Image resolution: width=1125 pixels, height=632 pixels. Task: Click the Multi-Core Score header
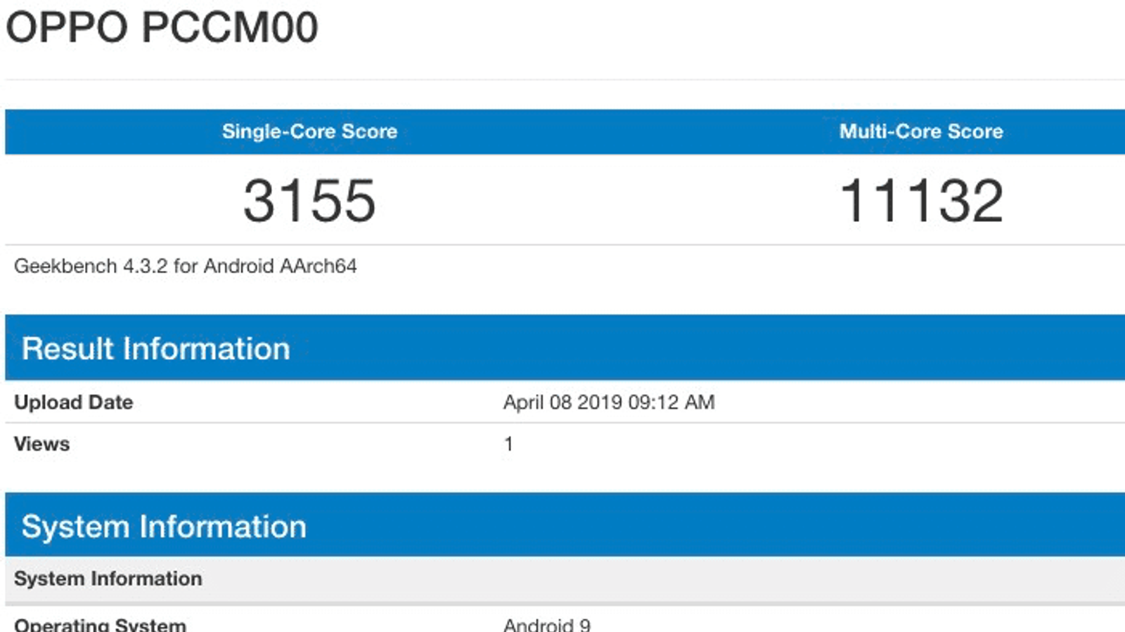point(921,131)
